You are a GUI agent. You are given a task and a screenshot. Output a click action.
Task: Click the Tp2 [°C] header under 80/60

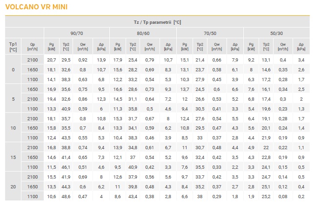coord(133,47)
